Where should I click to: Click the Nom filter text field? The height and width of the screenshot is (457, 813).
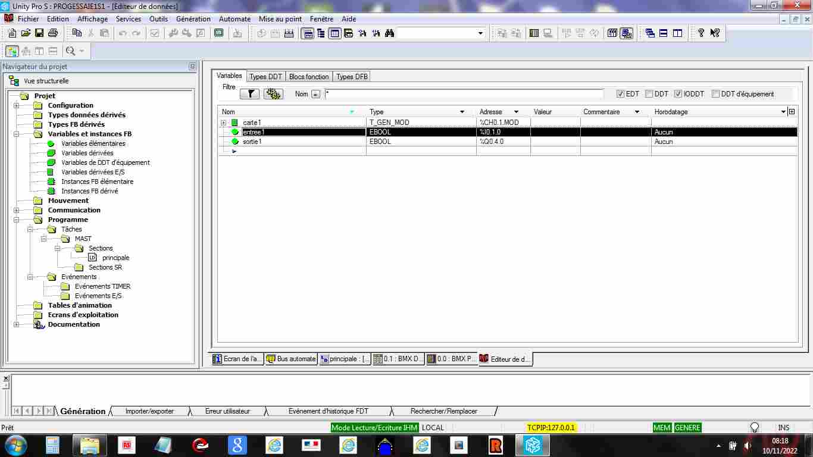[464, 94]
